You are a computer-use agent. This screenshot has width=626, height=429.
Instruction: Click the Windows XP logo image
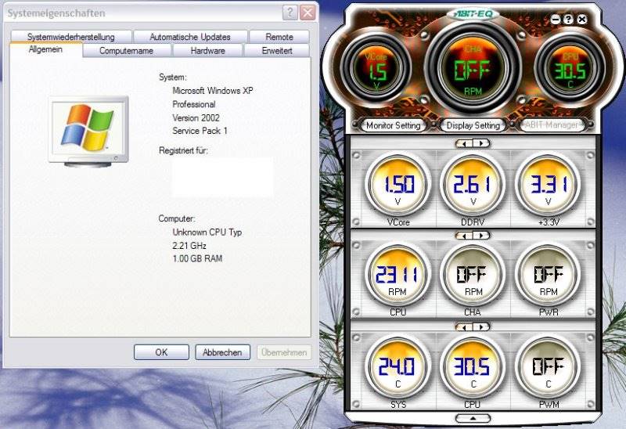(88, 131)
